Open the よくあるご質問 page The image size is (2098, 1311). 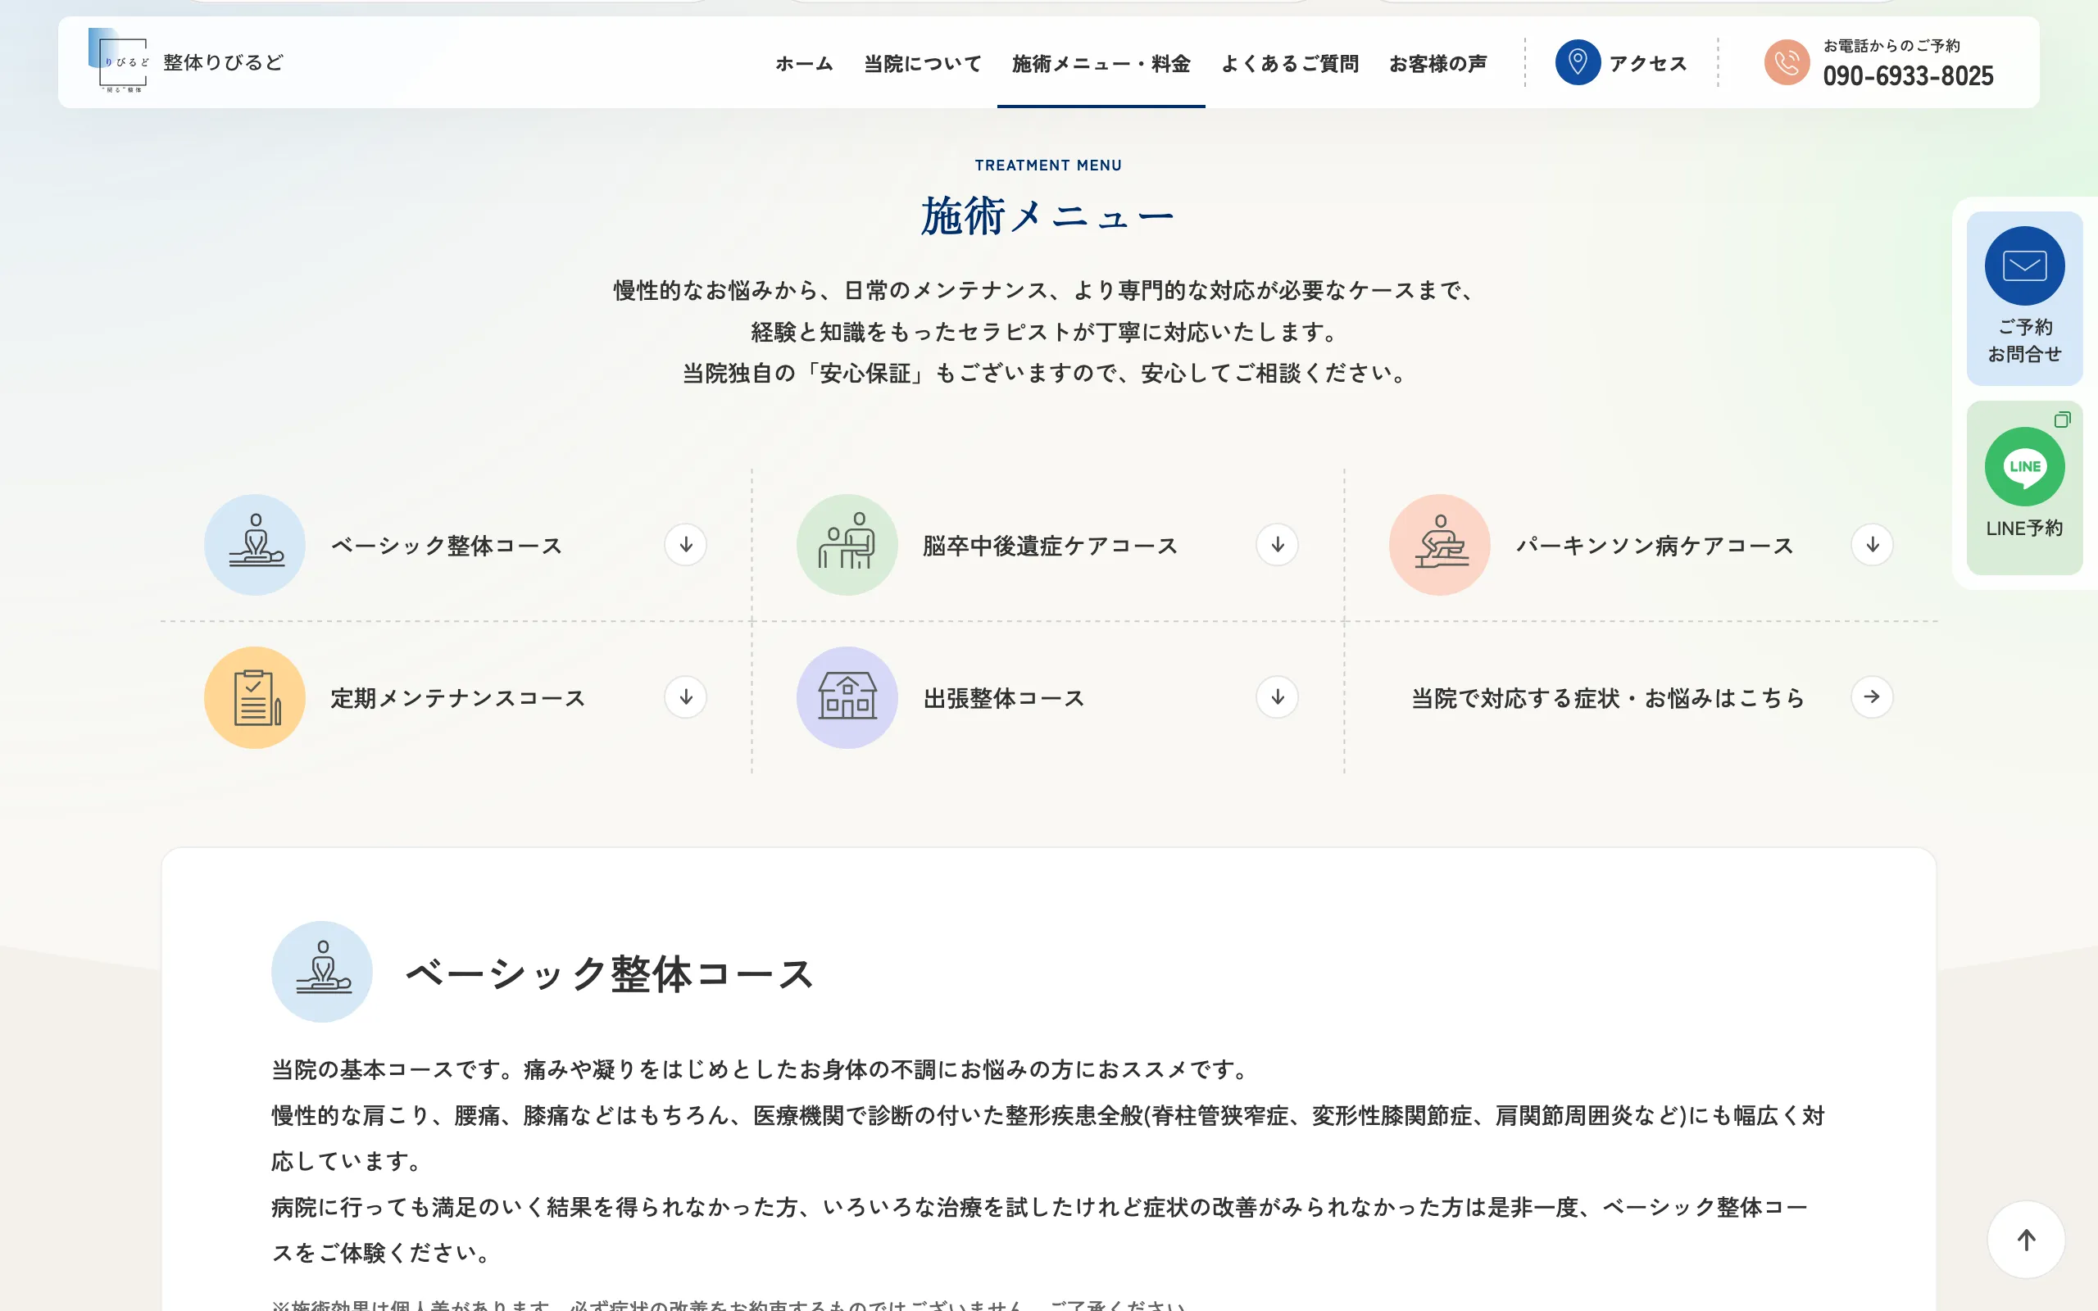pyautogui.click(x=1291, y=63)
